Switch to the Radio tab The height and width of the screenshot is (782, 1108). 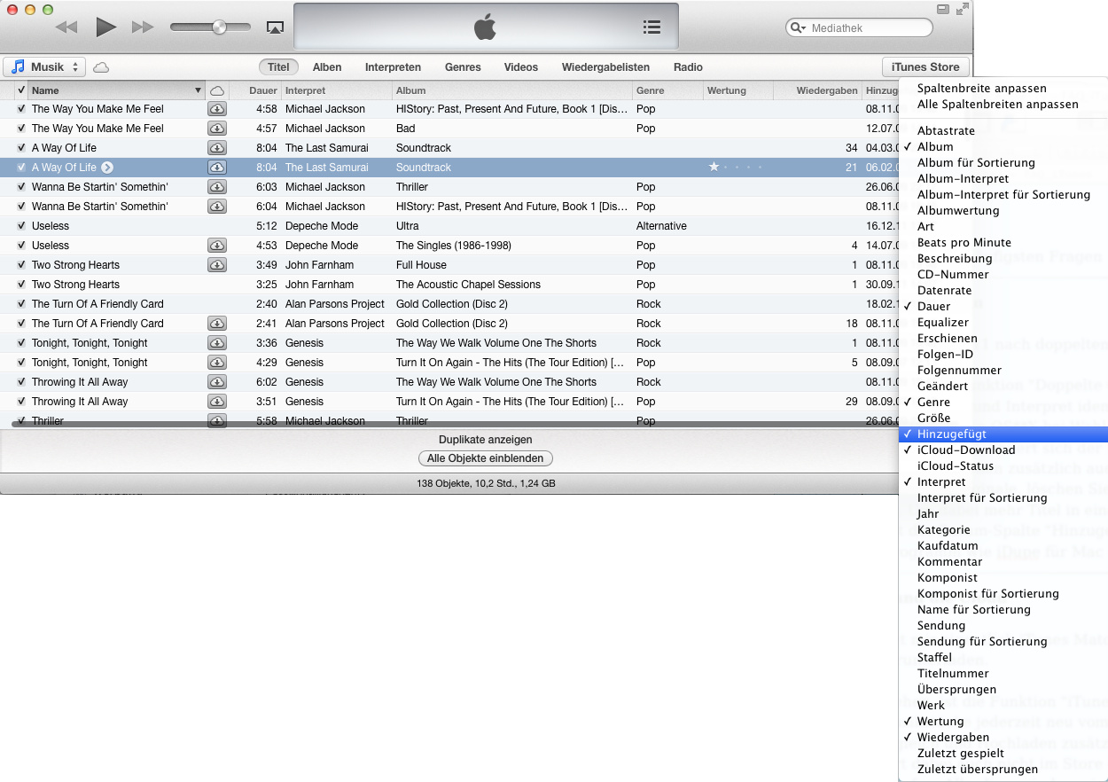688,66
